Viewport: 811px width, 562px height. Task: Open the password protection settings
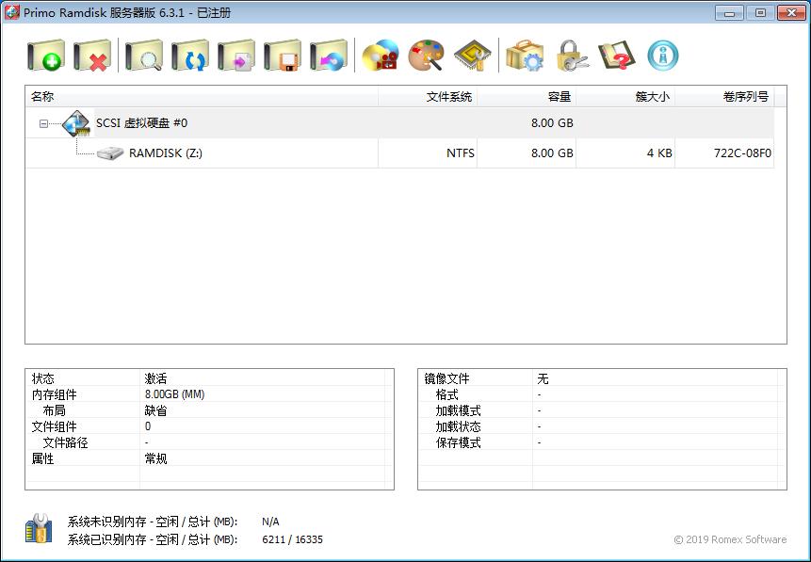[x=571, y=55]
